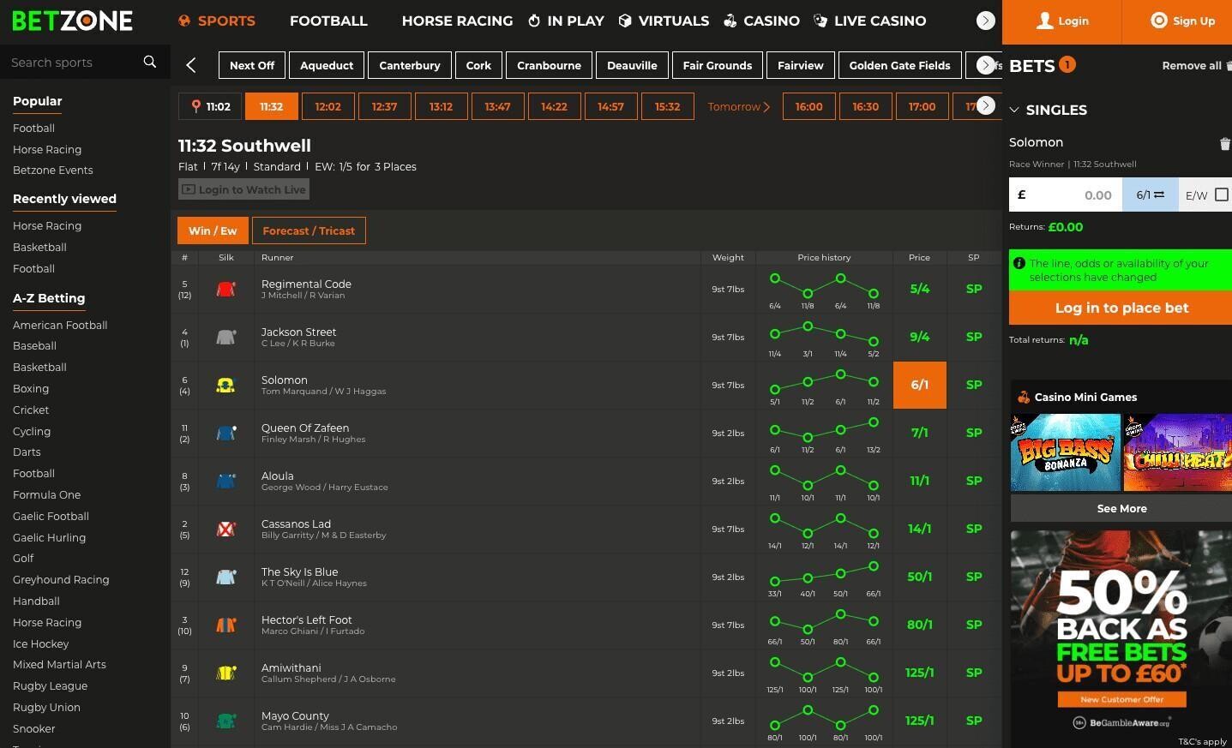1232x748 pixels.
Task: Click Log in to place bet
Action: [x=1121, y=308]
